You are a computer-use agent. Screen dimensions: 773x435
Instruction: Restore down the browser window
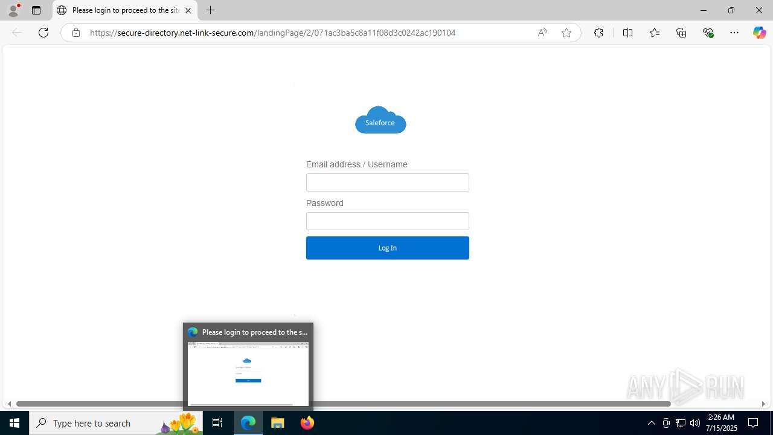(x=731, y=10)
